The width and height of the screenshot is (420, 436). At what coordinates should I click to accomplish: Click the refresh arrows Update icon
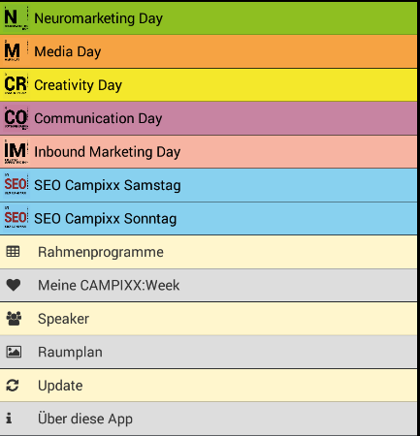point(13,386)
